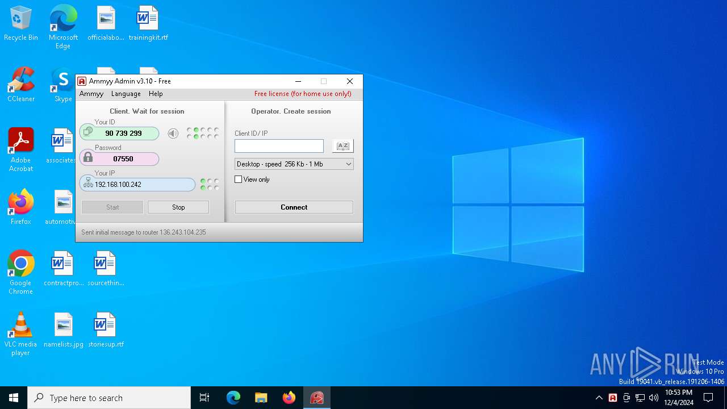The width and height of the screenshot is (727, 409).
Task: Open Recycle Bin desktop icon
Action: pos(21,24)
